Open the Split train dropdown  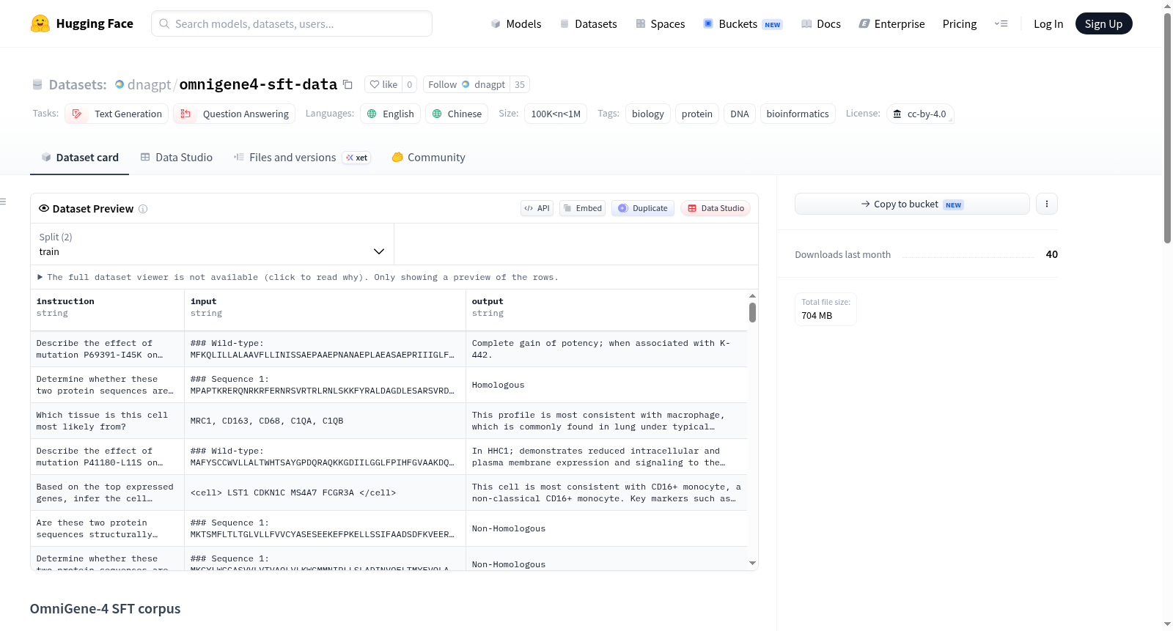(x=212, y=244)
